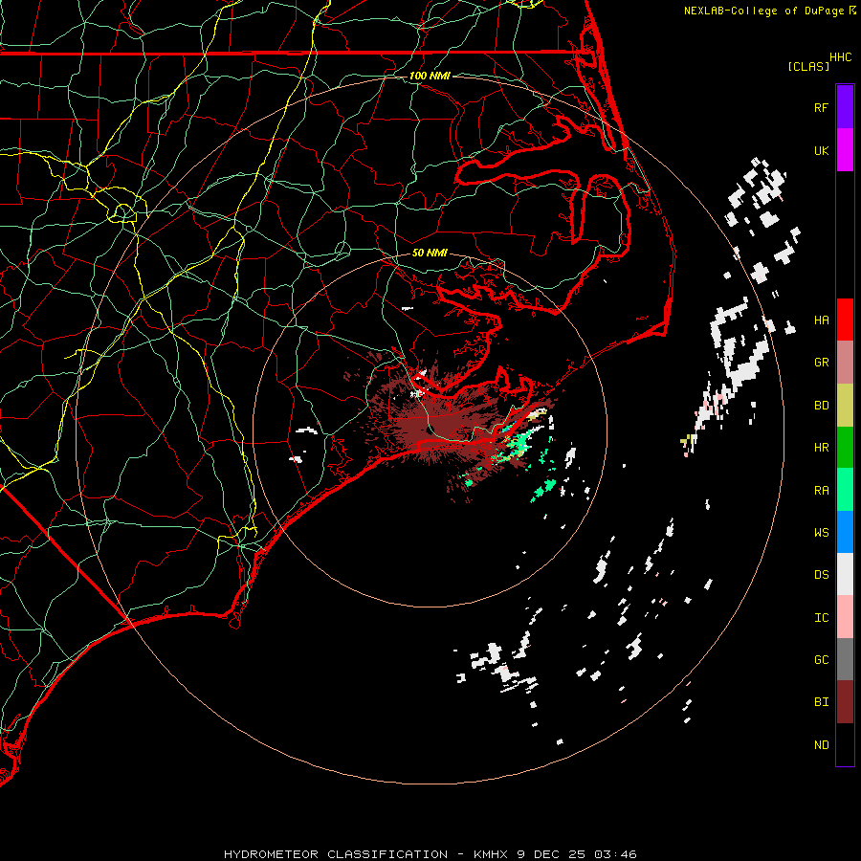This screenshot has width=861, height=861.
Task: Click the 50 NMI range ring label
Action: click(x=430, y=253)
